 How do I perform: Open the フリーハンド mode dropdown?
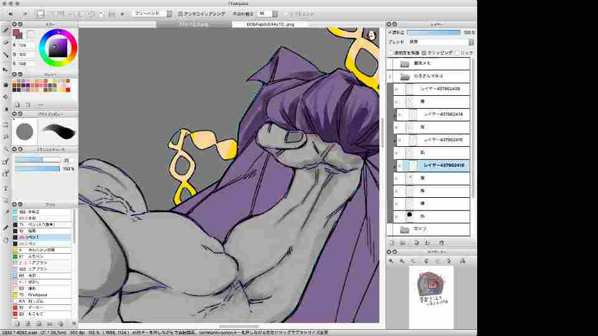point(152,14)
